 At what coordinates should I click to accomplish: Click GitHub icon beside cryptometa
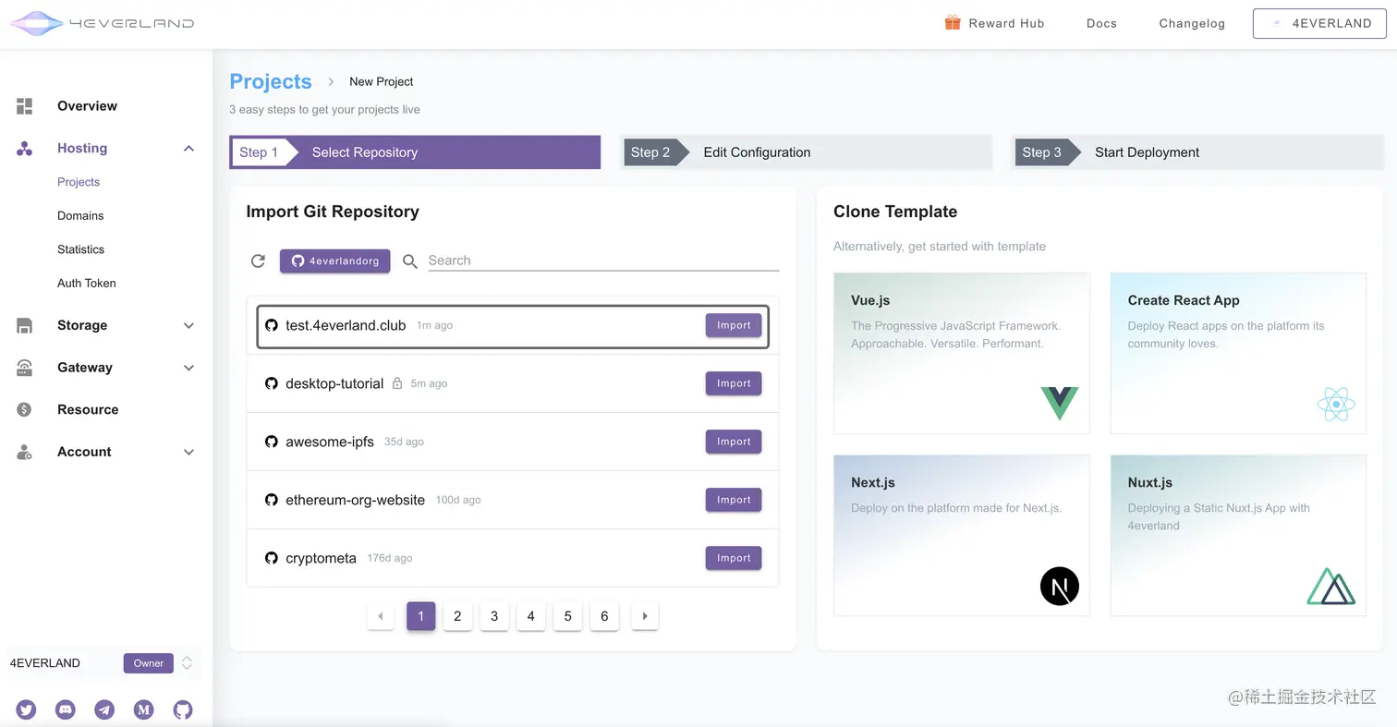272,558
